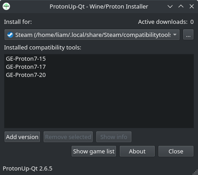Select GE-Proton7-17 in the installed tools list
198x175 pixels.
click(x=26, y=67)
